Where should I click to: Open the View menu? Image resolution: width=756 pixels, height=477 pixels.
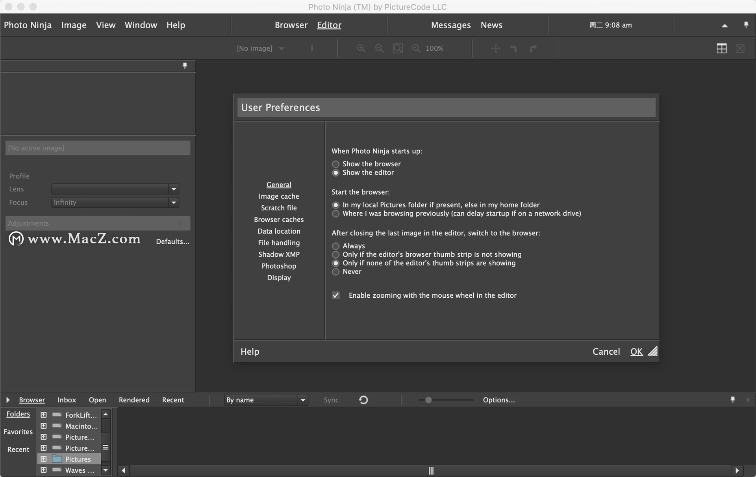106,25
